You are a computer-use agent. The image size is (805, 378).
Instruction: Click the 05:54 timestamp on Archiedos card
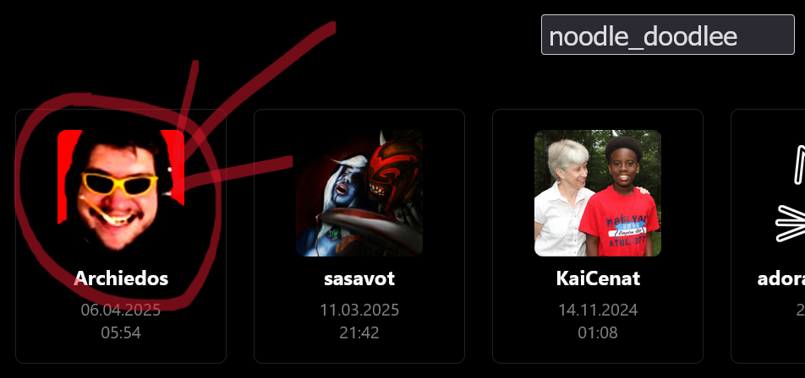121,333
